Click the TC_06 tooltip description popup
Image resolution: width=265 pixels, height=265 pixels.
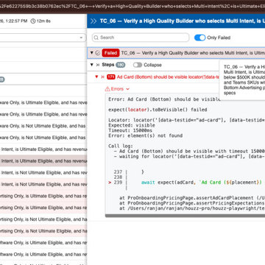(x=242, y=79)
